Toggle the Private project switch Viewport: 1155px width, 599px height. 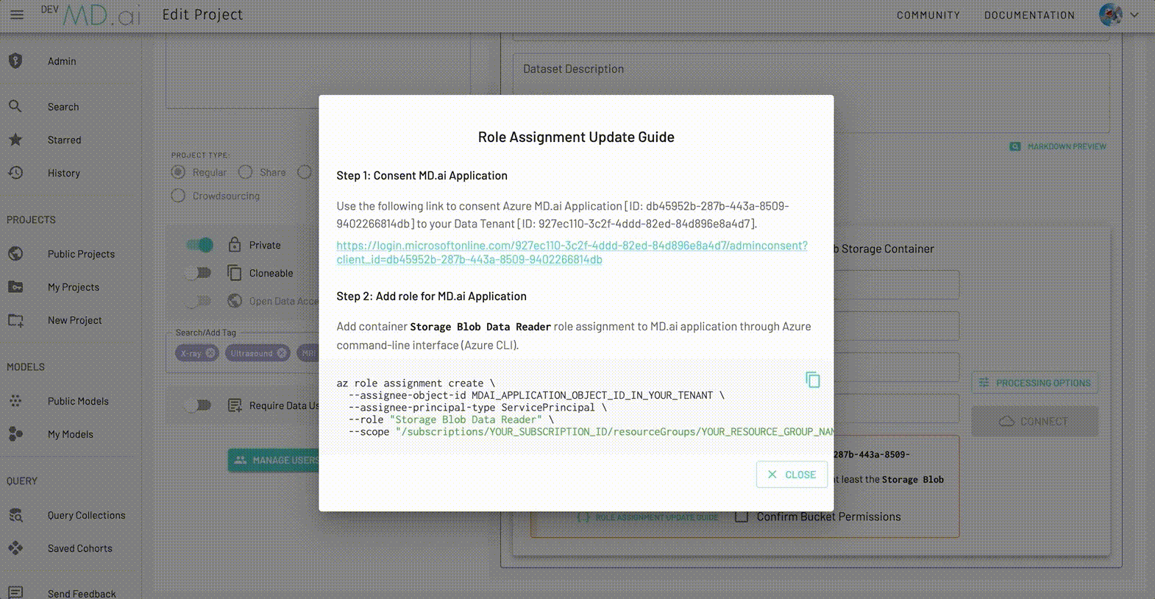[199, 245]
